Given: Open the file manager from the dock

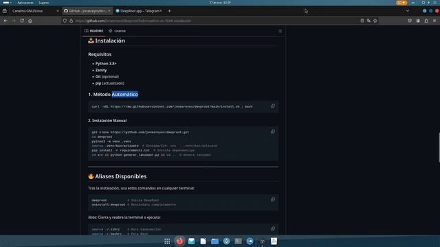Looking at the screenshot, I should pyautogui.click(x=214, y=241).
